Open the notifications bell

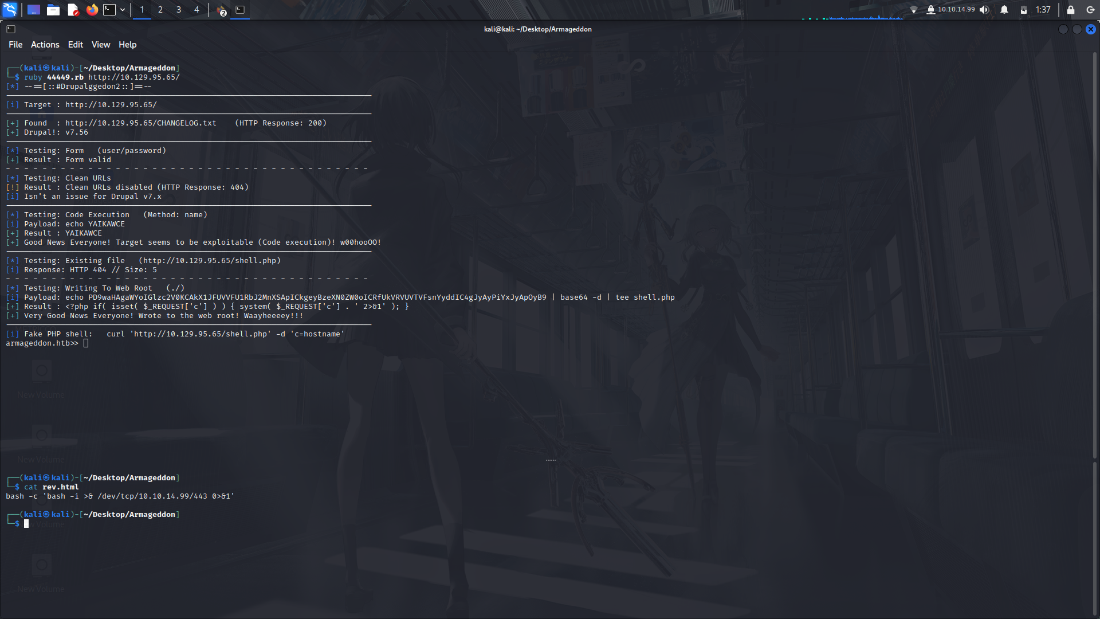click(x=1004, y=10)
